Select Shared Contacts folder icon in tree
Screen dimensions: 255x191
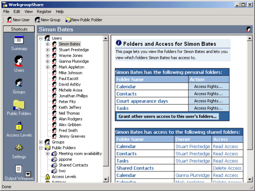point(54,165)
